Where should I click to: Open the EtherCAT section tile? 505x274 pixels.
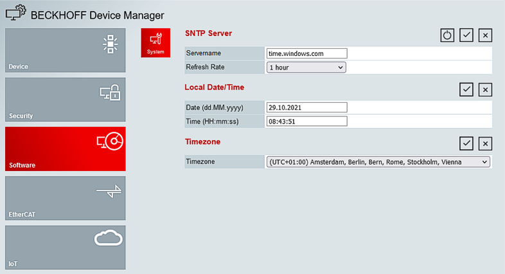tap(66, 198)
